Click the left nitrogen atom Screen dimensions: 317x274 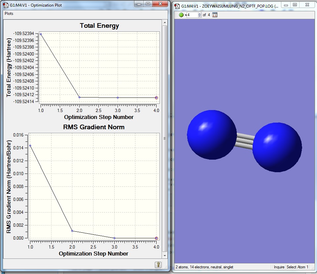(212, 135)
